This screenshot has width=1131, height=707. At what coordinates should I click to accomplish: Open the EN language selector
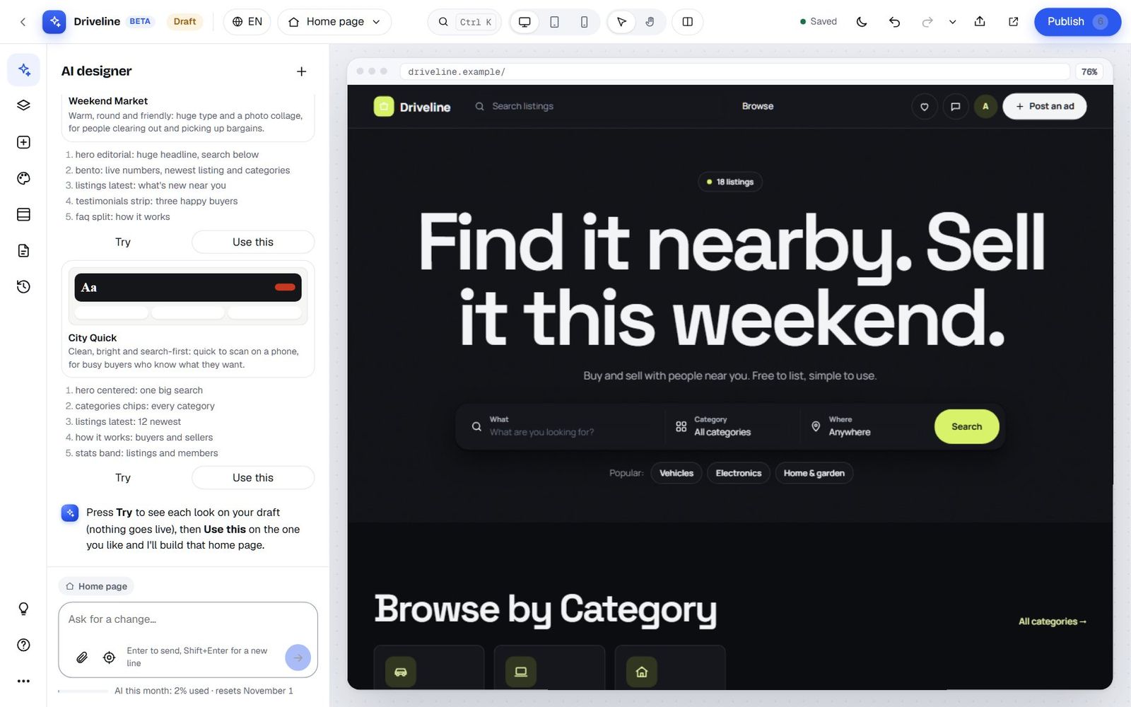(x=247, y=22)
